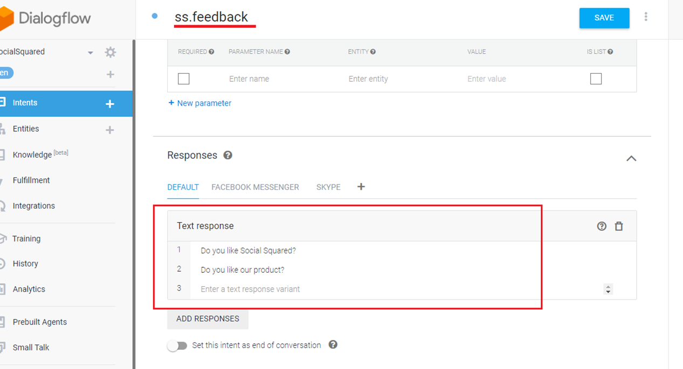Image resolution: width=683 pixels, height=369 pixels.
Task: Open agent settings gear icon
Action: pos(111,52)
